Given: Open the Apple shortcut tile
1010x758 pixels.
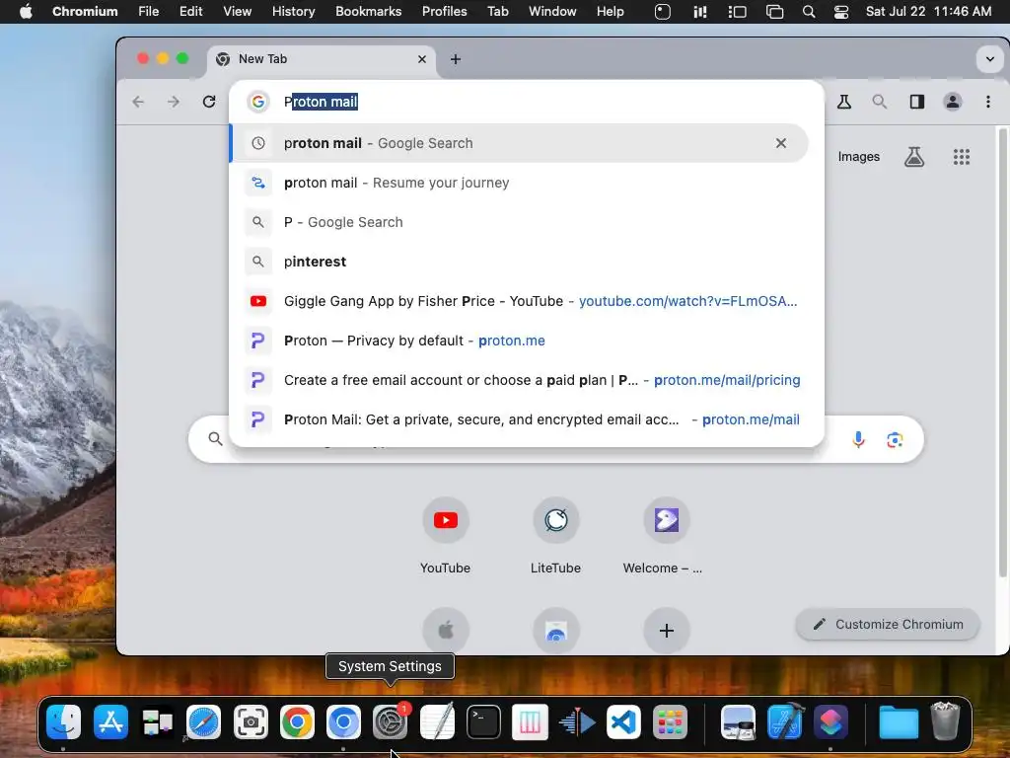Looking at the screenshot, I should [445, 630].
